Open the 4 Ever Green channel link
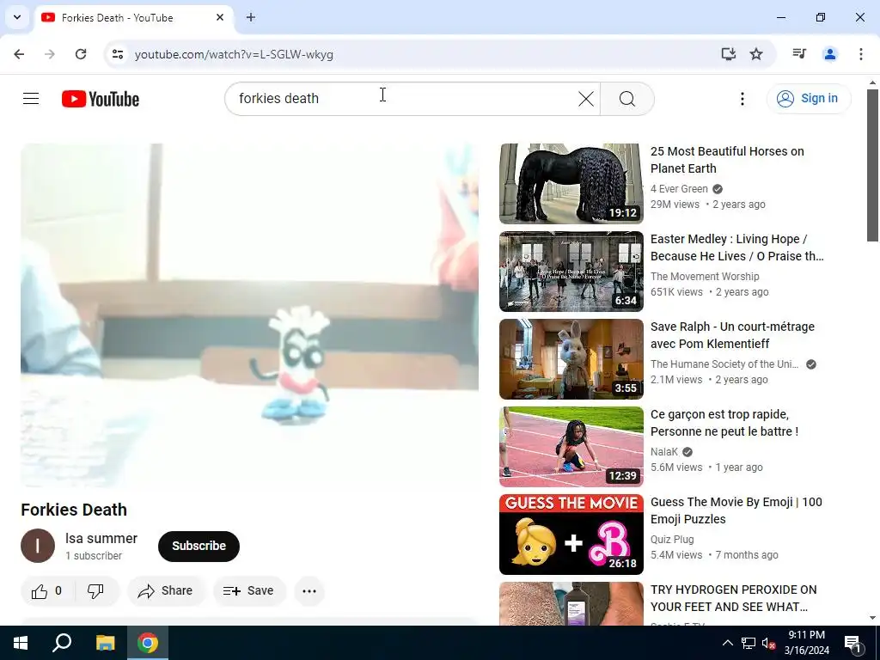The height and width of the screenshot is (660, 880). (679, 189)
